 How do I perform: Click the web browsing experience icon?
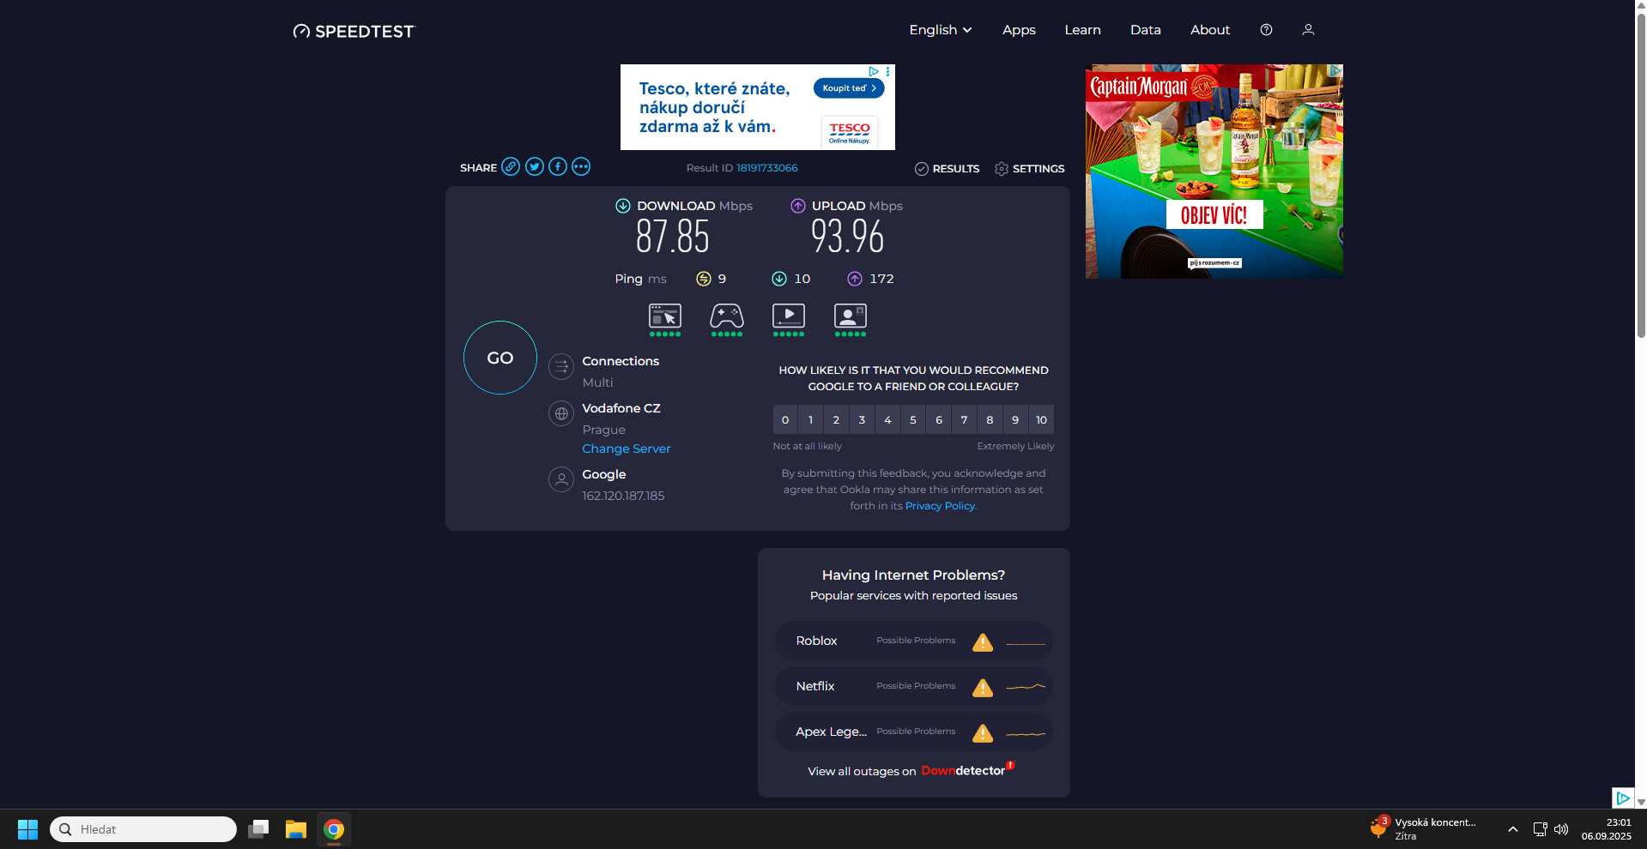(x=665, y=319)
